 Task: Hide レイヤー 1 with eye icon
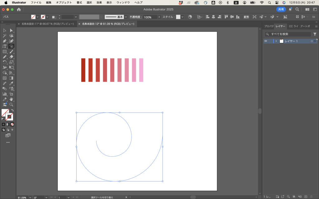coord(266,41)
